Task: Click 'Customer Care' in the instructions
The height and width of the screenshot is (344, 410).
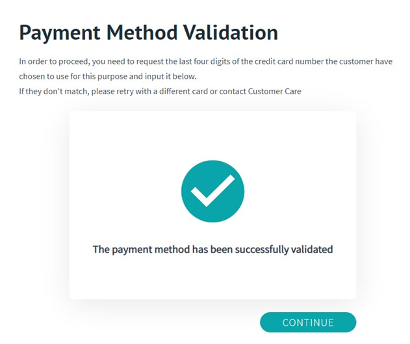Action: [x=275, y=91]
